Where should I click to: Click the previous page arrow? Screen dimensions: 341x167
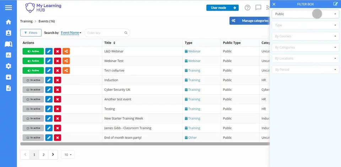click(25, 155)
